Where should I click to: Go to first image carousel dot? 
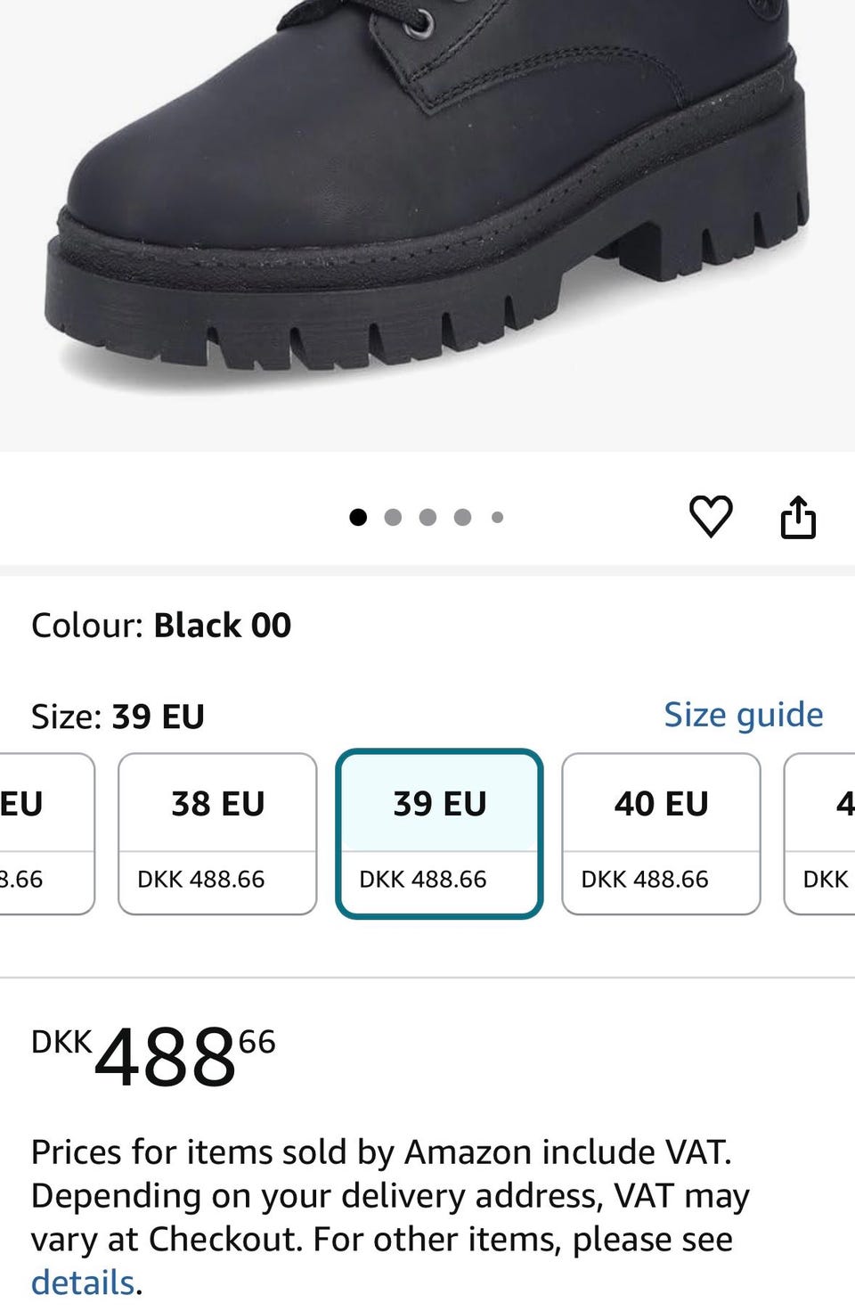(x=358, y=517)
